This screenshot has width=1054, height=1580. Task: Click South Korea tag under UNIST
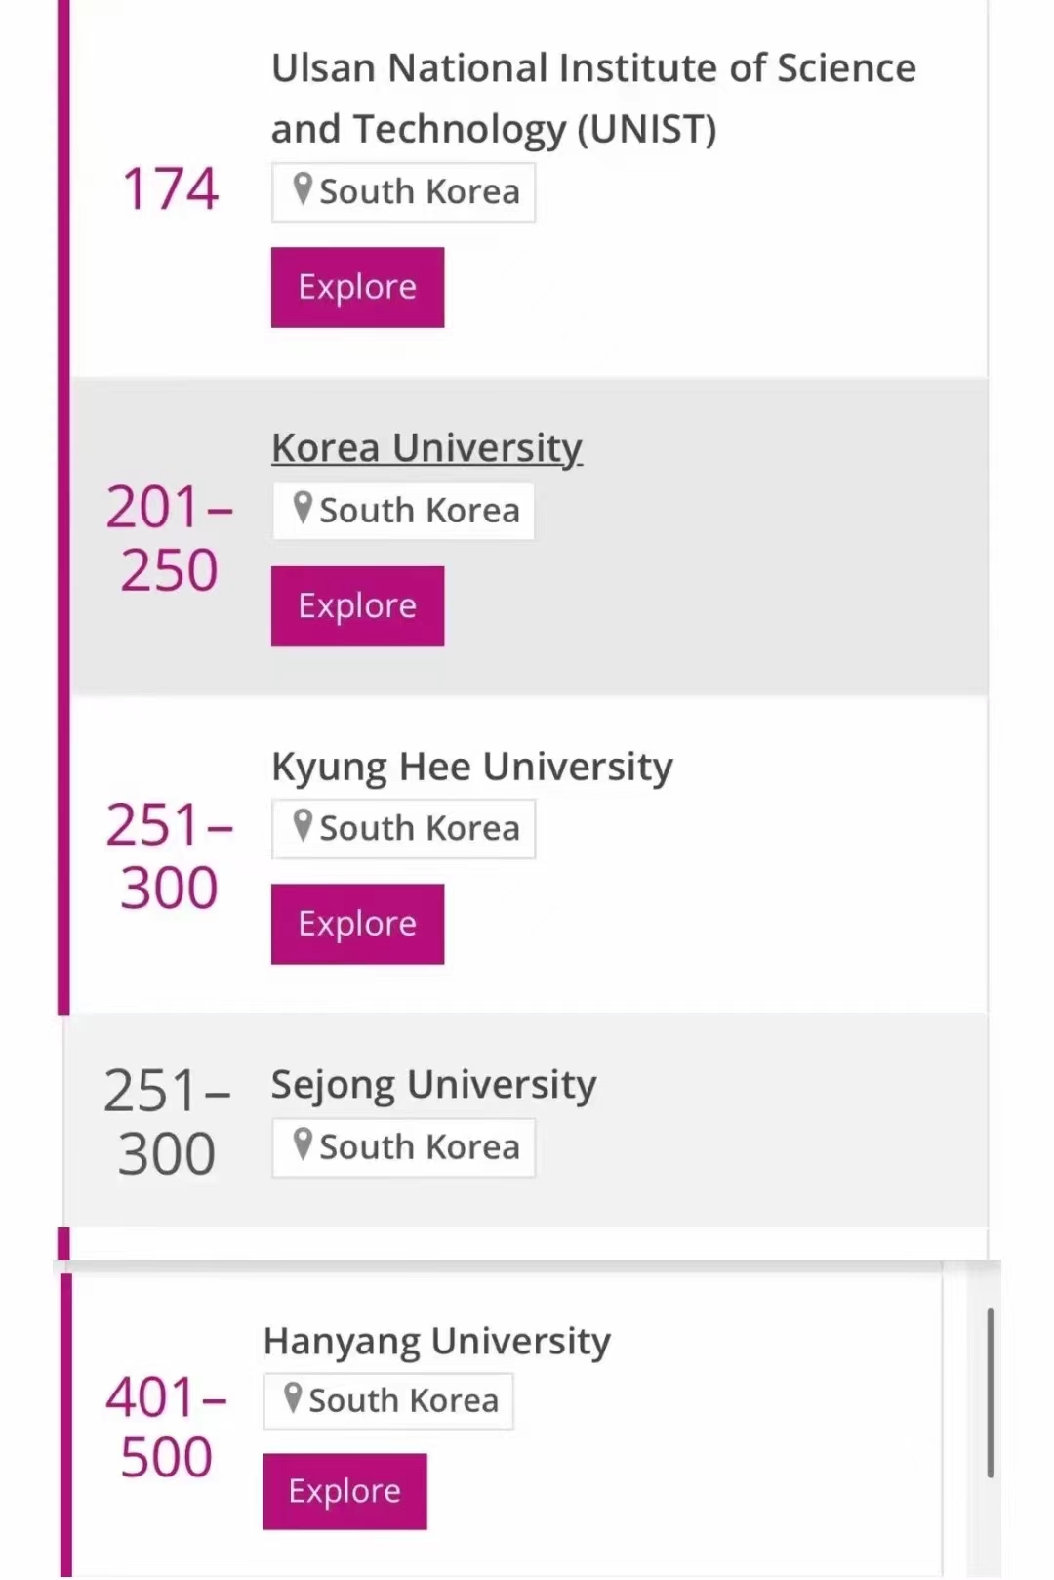pos(403,192)
